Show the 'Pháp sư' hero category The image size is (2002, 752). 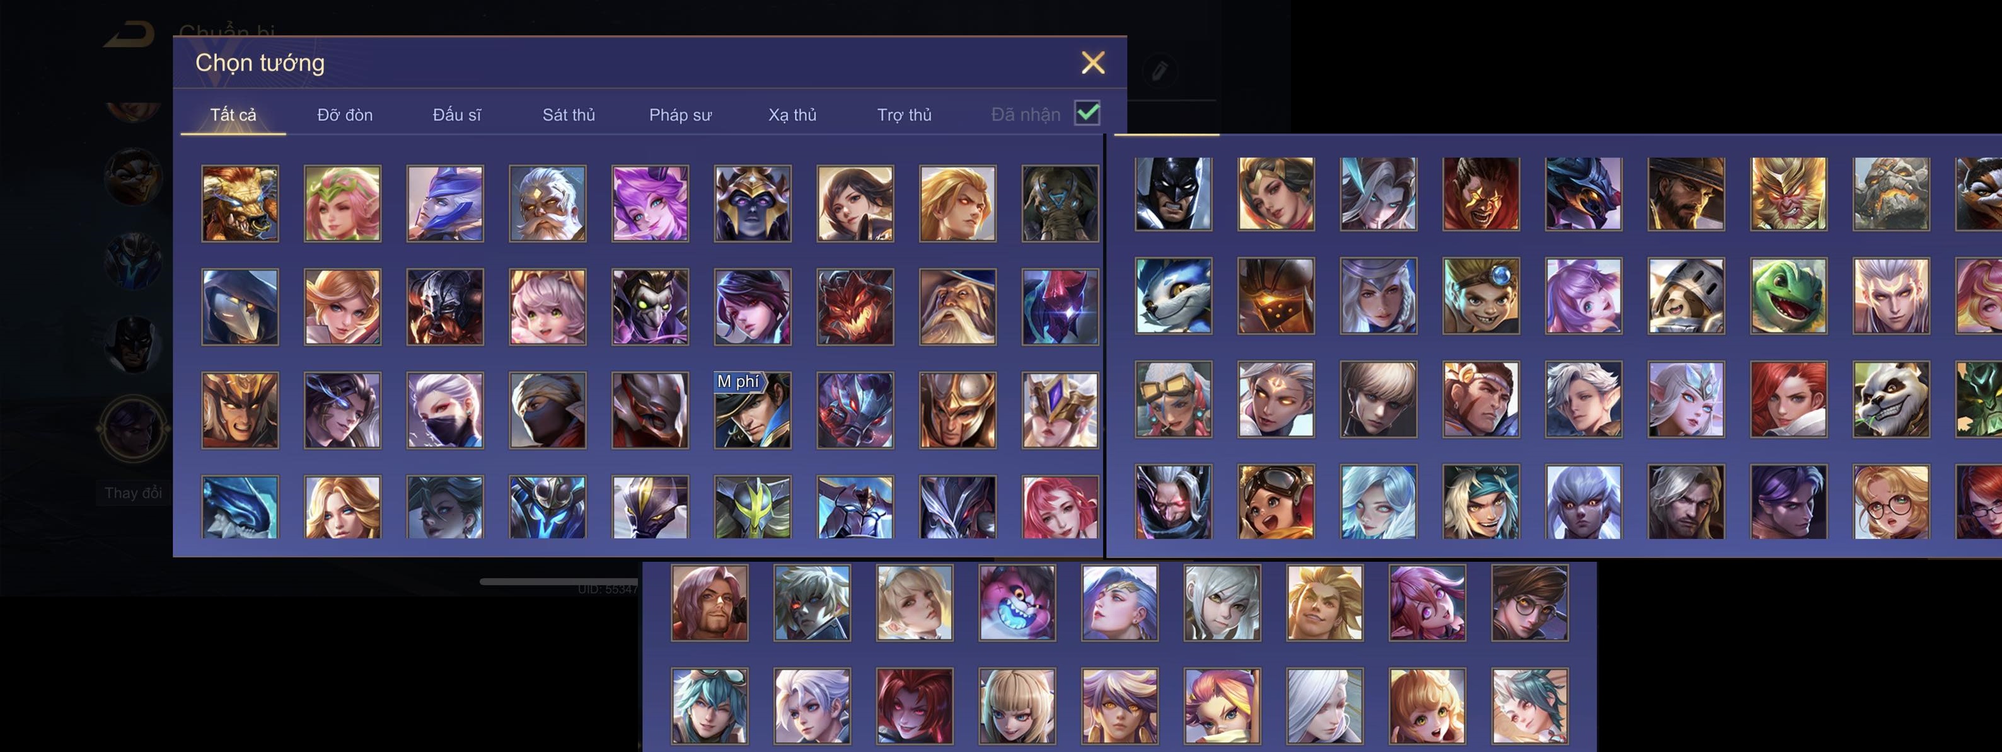680,115
